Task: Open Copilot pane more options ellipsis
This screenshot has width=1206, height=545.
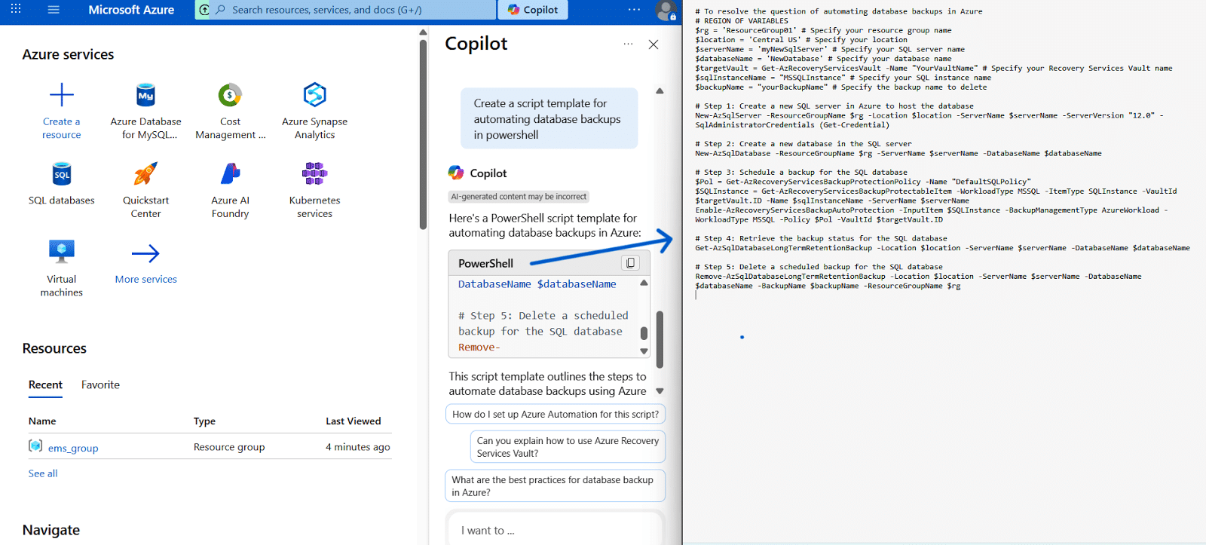Action: 628,44
